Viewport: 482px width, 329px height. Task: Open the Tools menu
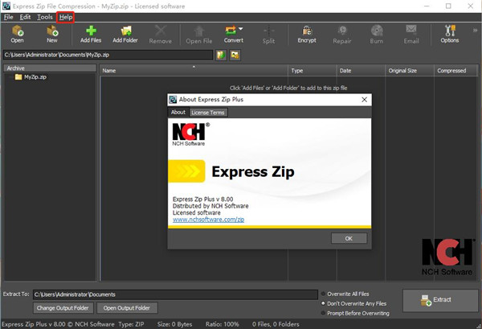tap(45, 17)
